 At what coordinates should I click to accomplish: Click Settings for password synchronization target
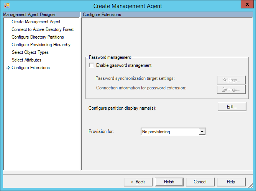point(231,80)
